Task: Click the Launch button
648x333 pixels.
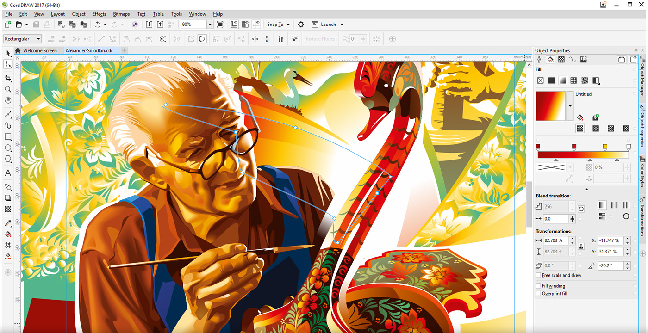Action: pos(328,24)
